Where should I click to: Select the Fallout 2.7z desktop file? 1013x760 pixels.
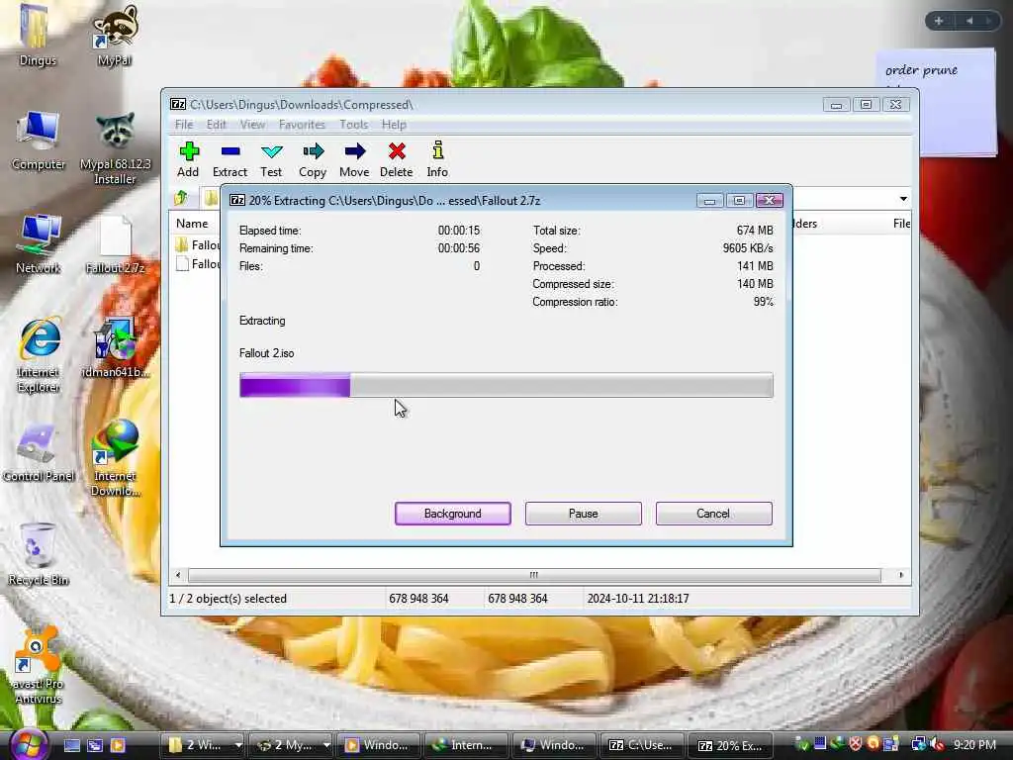click(115, 244)
